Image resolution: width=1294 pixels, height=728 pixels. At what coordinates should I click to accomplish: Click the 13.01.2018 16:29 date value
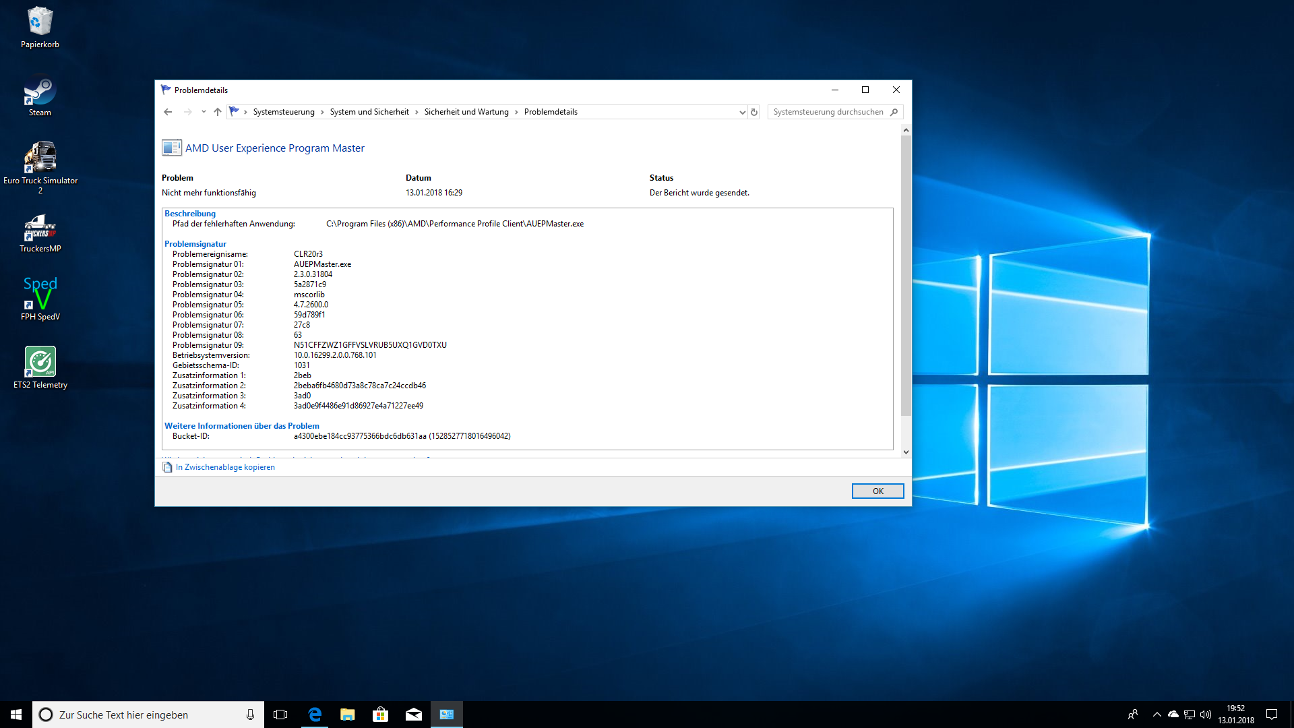434,193
